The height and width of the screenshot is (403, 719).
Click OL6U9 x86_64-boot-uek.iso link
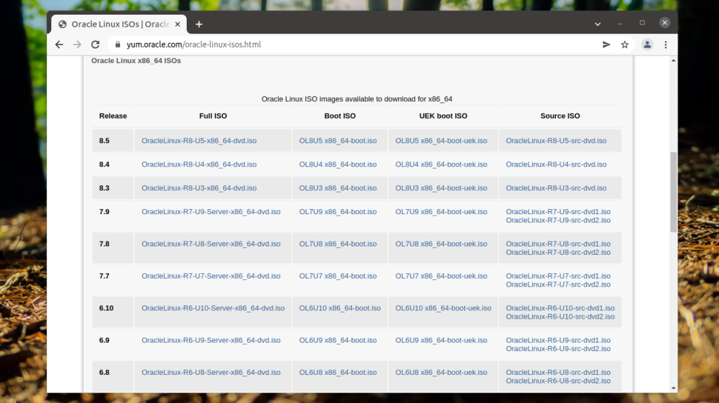pyautogui.click(x=441, y=341)
